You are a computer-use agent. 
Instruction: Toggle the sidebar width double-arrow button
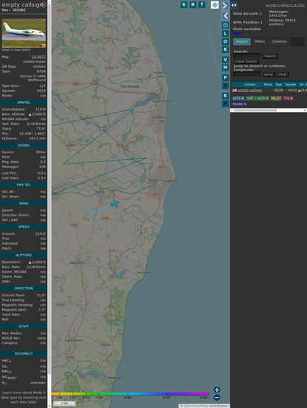(x=234, y=5)
